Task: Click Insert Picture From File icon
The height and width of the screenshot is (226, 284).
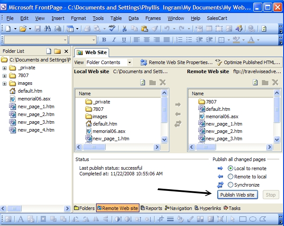Action: tap(229, 29)
